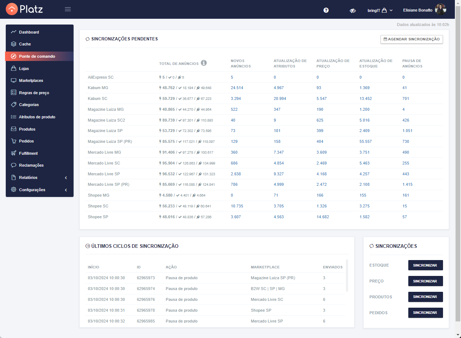
Task: Click the sync cycle ID 62965985
Action: (x=146, y=321)
